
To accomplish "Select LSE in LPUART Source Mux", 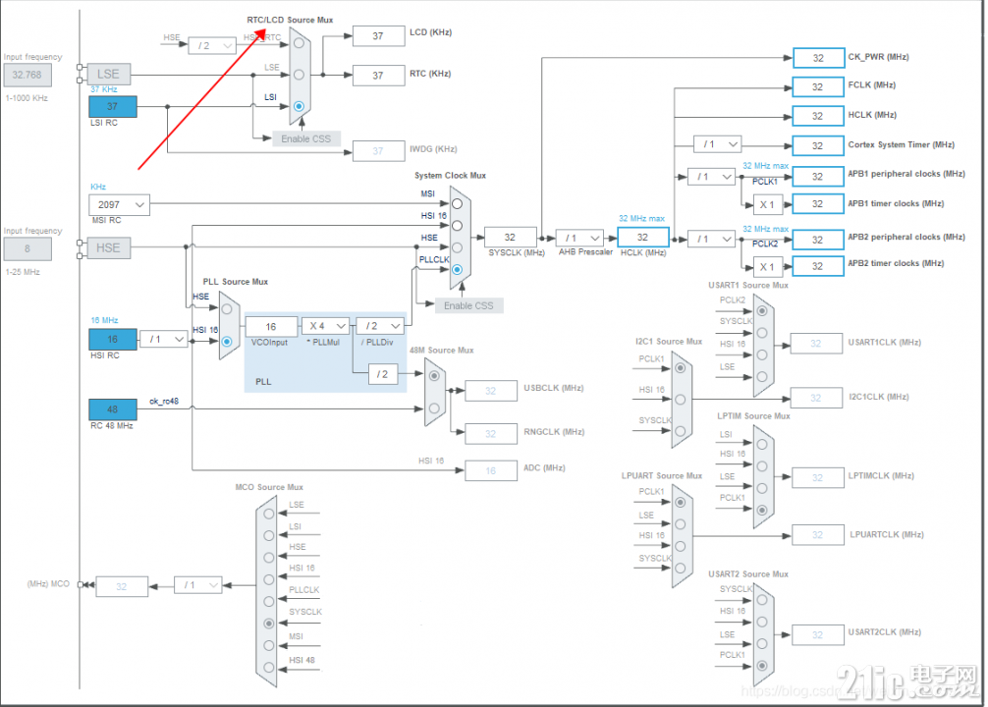I will point(680,524).
